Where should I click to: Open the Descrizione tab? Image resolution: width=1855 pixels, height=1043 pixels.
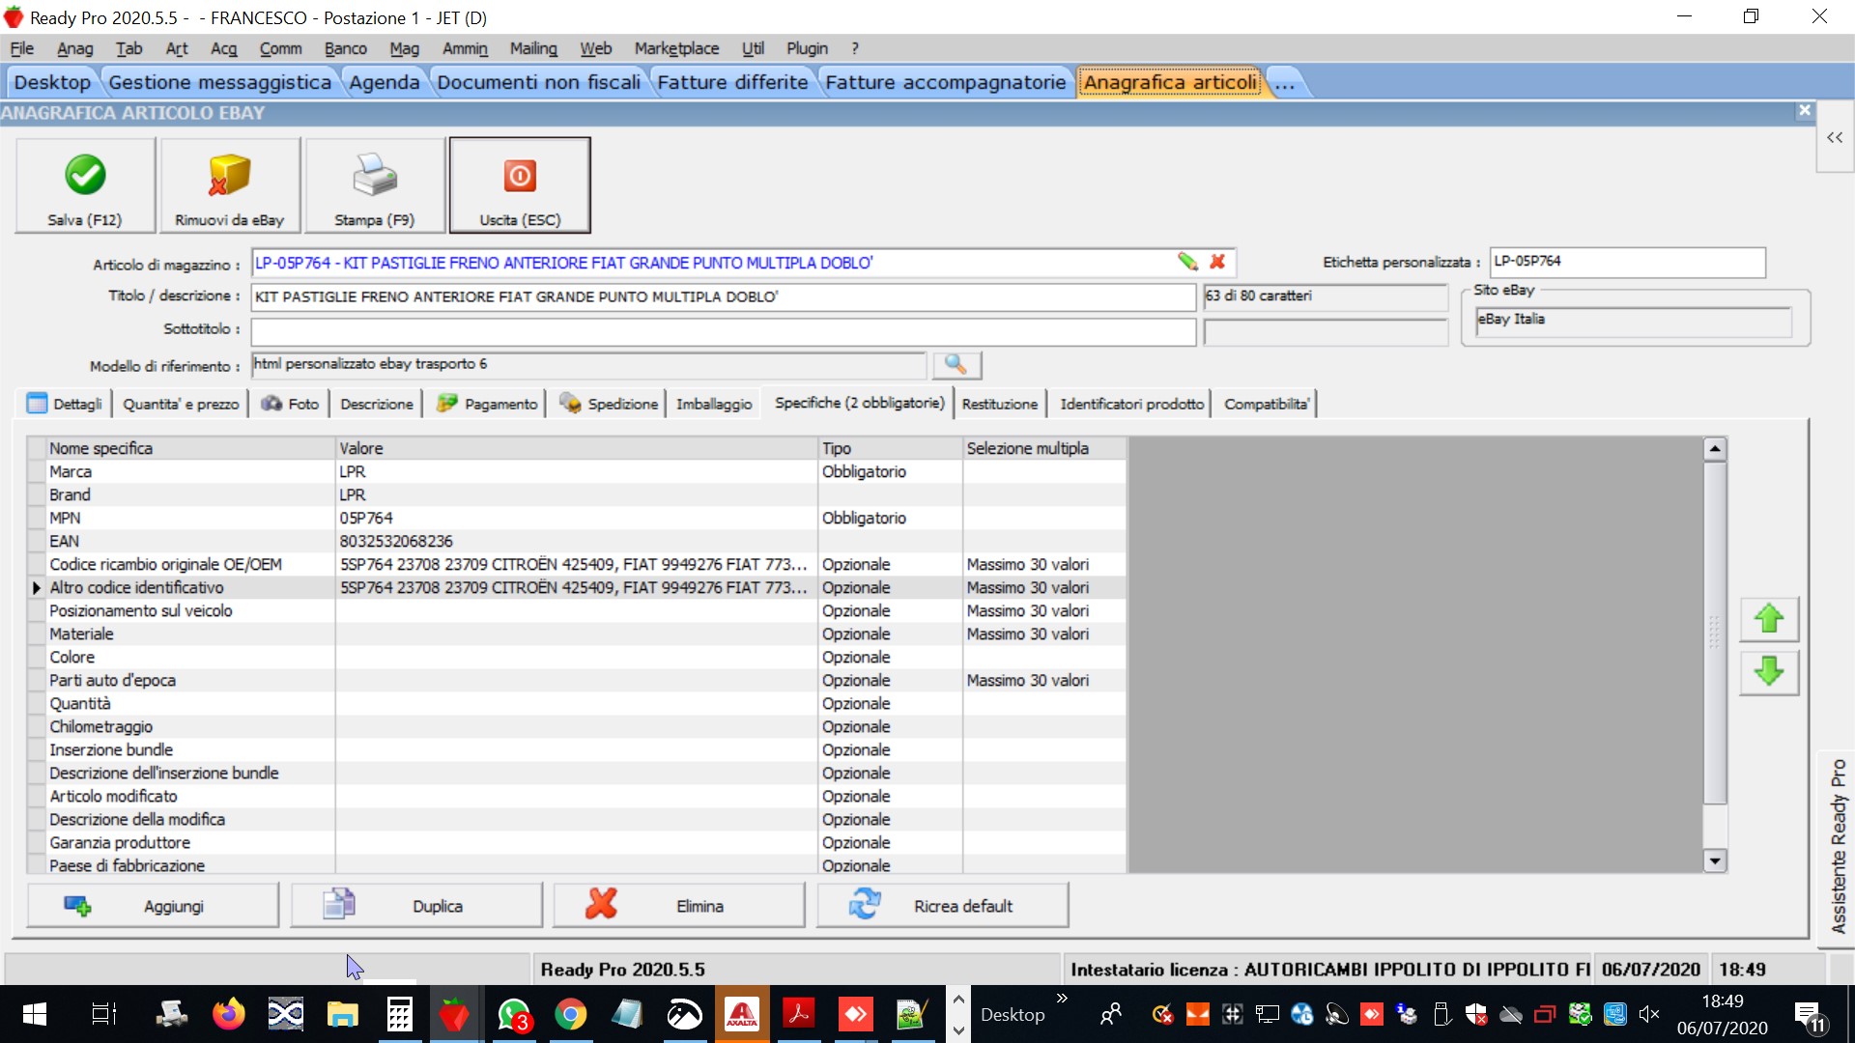(377, 404)
